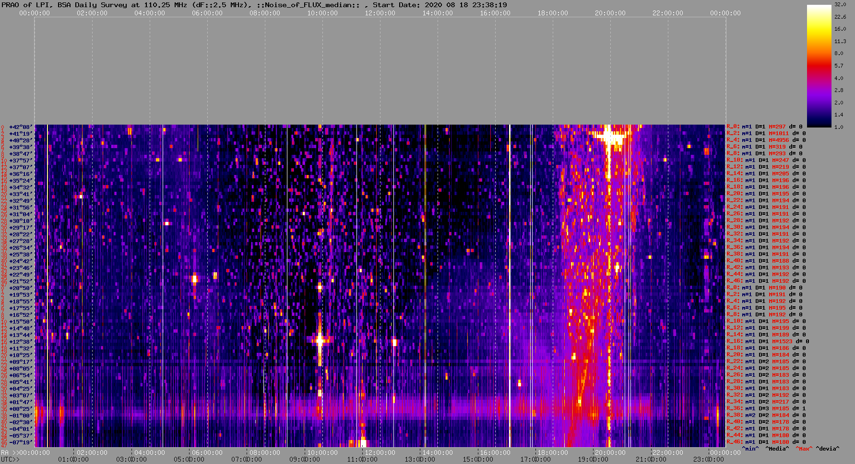Click the row stats line with M=186
This screenshot has width=855, height=464.
pos(766,348)
